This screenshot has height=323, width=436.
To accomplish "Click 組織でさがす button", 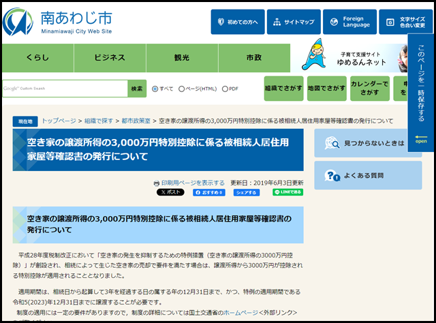I will 283,89.
